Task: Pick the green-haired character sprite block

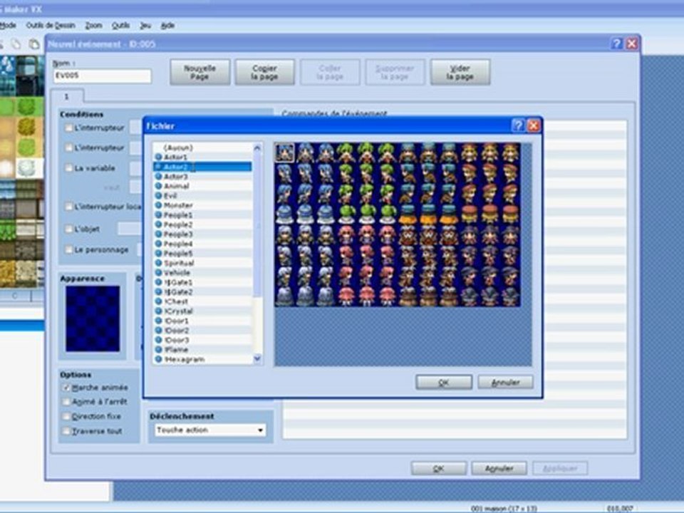Action: 367,184
